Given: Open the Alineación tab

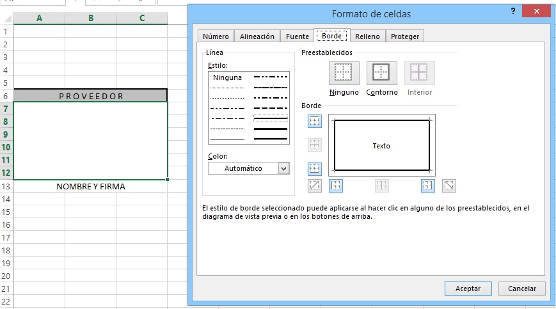Looking at the screenshot, I should tap(258, 36).
